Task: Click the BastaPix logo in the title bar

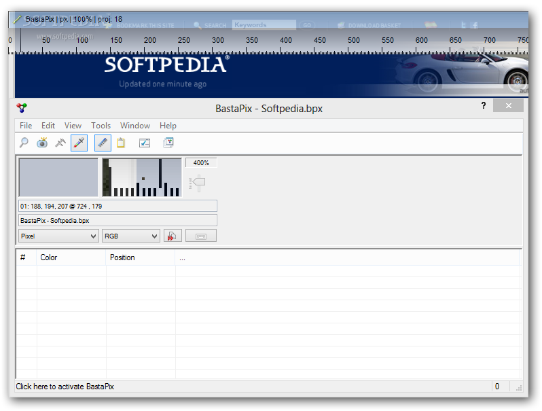Action: 22,108
